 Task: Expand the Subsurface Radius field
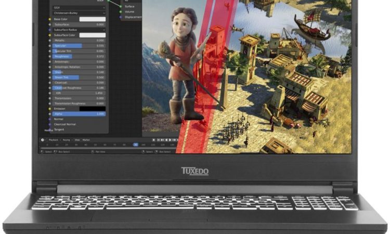coord(79,30)
